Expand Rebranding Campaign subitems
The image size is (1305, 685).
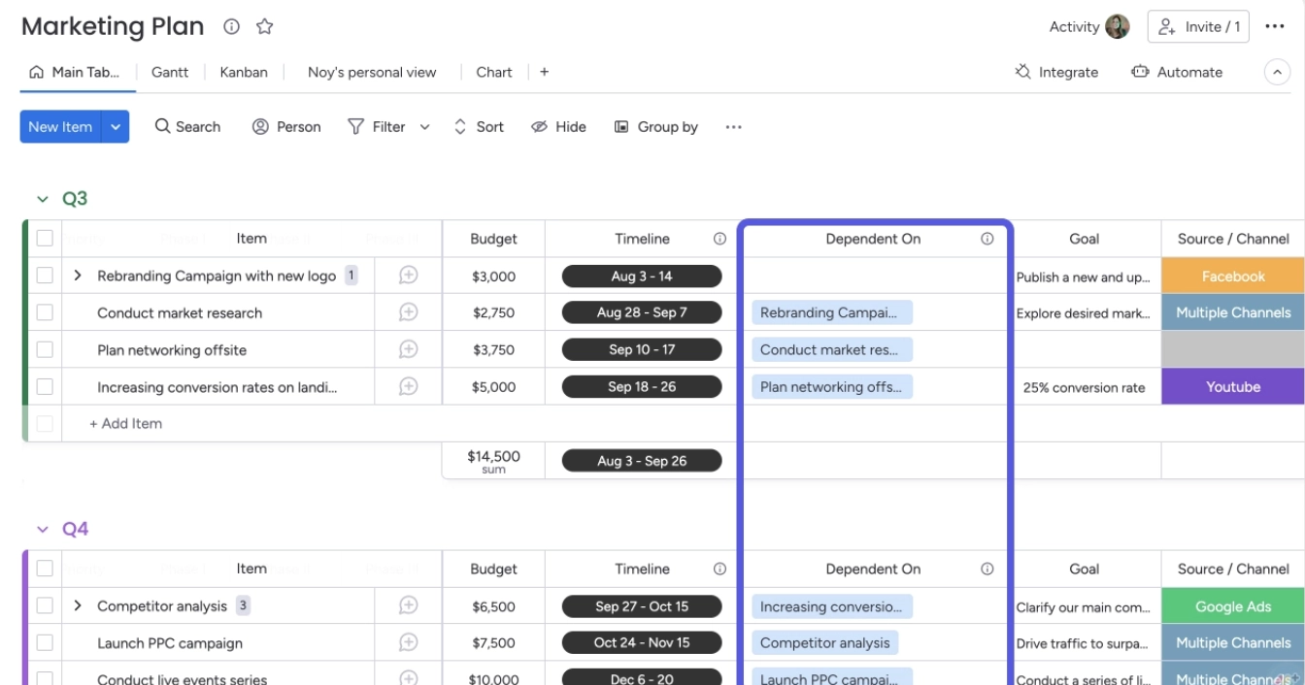pos(78,276)
